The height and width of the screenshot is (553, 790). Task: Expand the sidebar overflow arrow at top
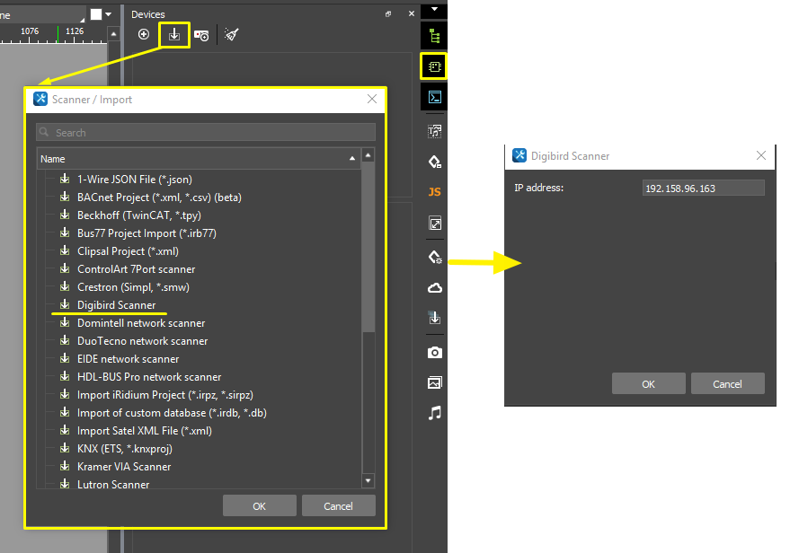tap(435, 9)
